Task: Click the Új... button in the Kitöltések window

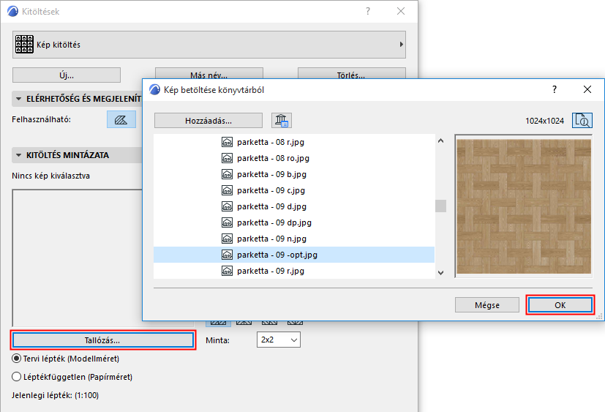Action: coord(67,75)
